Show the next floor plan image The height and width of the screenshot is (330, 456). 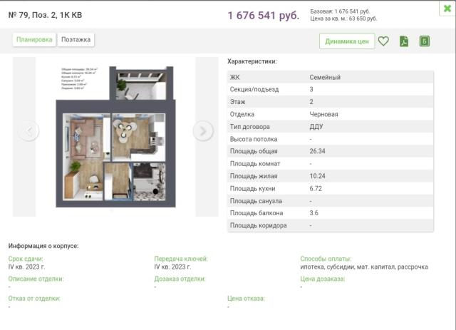(x=203, y=130)
